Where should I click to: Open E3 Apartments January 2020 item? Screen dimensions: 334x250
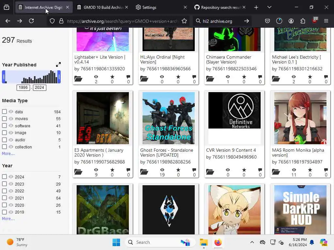[x=99, y=153]
